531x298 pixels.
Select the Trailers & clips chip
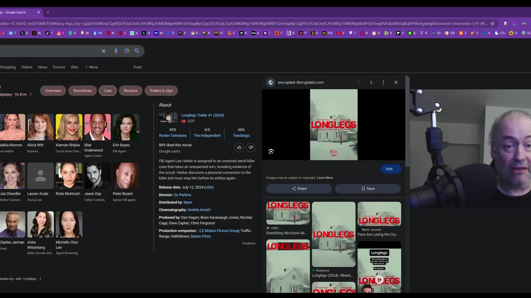tap(161, 91)
